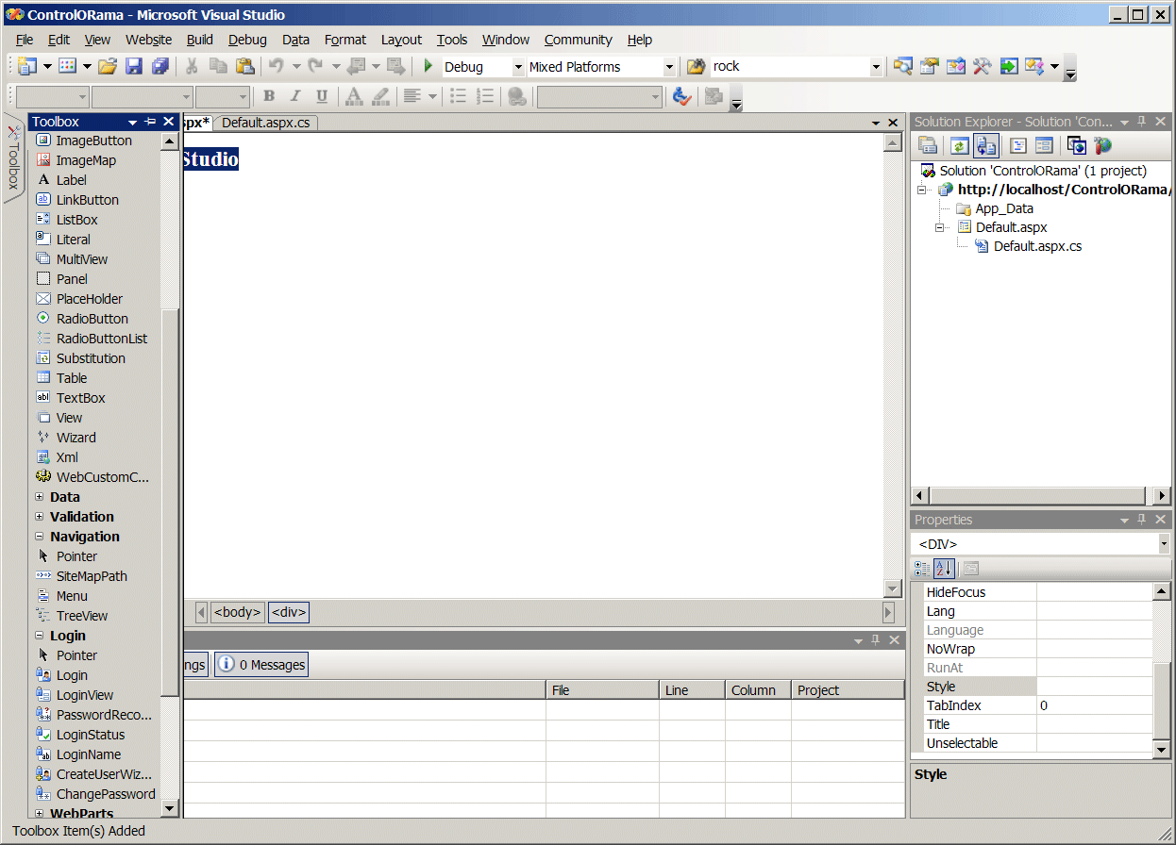The width and height of the screenshot is (1176, 845).
Task: Open the Check Accessibility toolbar icon
Action: [x=682, y=96]
